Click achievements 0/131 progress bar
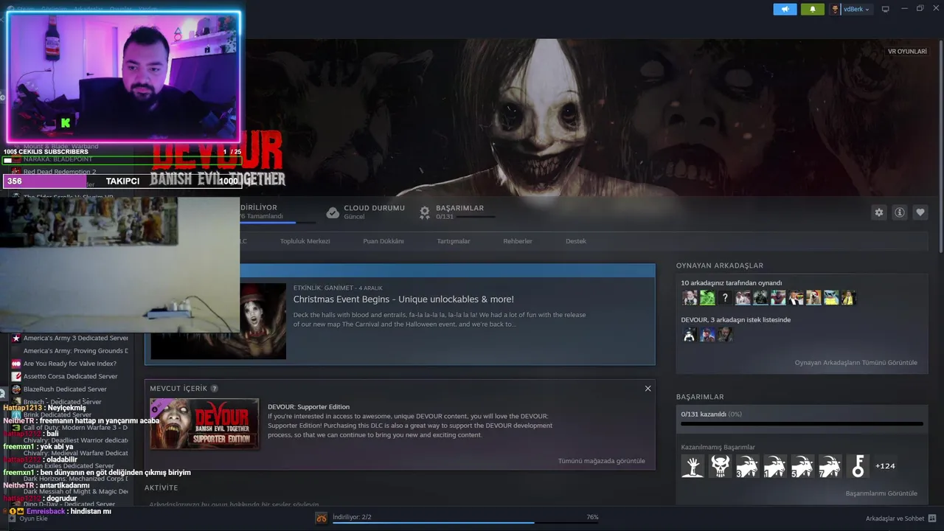The width and height of the screenshot is (944, 531). [x=802, y=424]
